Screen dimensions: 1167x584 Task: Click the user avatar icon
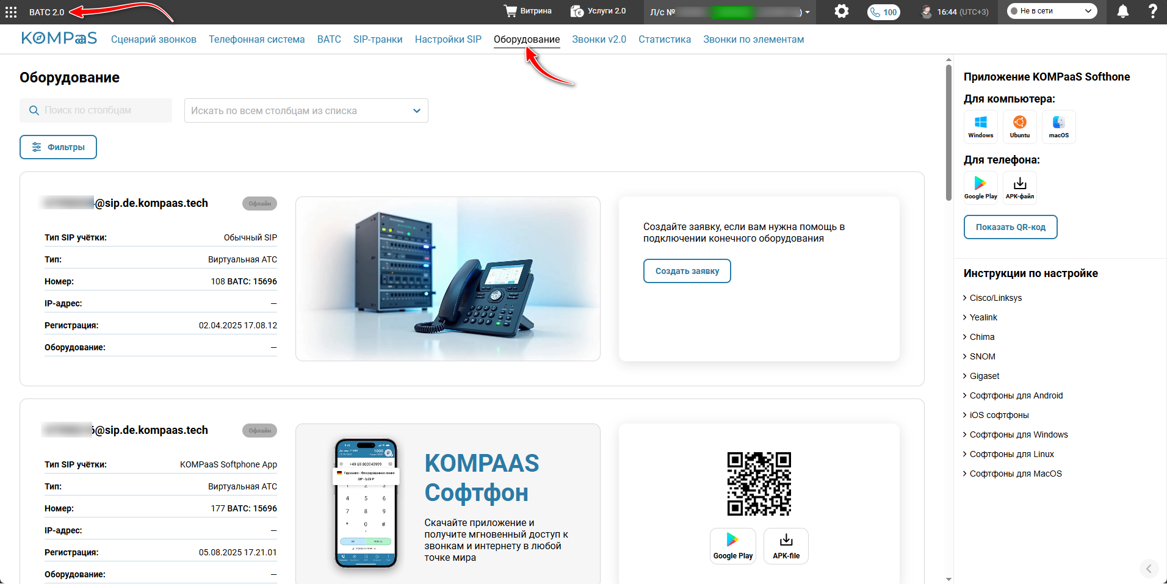click(927, 12)
